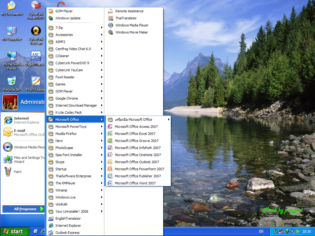315x236 pixels.
Task: Click the Windows Update icon
Action: pos(51,18)
